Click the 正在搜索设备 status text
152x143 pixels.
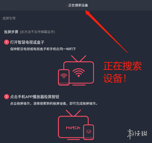78,5
